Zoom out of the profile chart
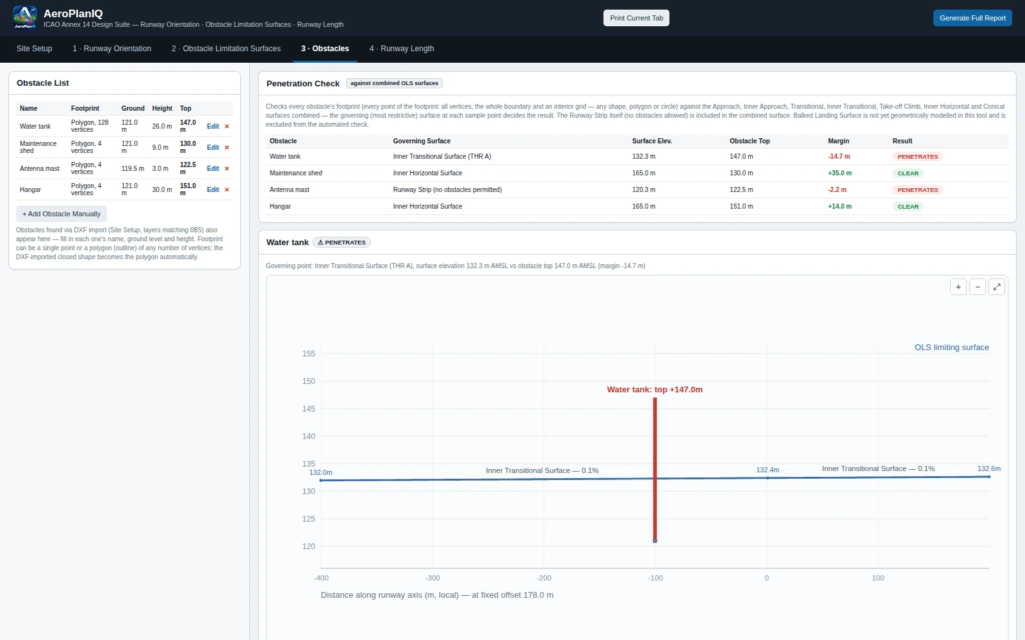 click(x=978, y=287)
